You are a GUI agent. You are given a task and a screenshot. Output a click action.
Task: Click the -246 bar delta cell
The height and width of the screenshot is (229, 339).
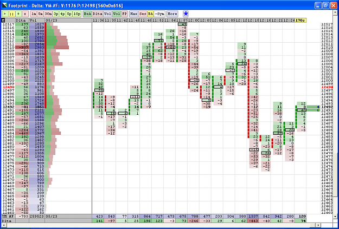pos(193,220)
